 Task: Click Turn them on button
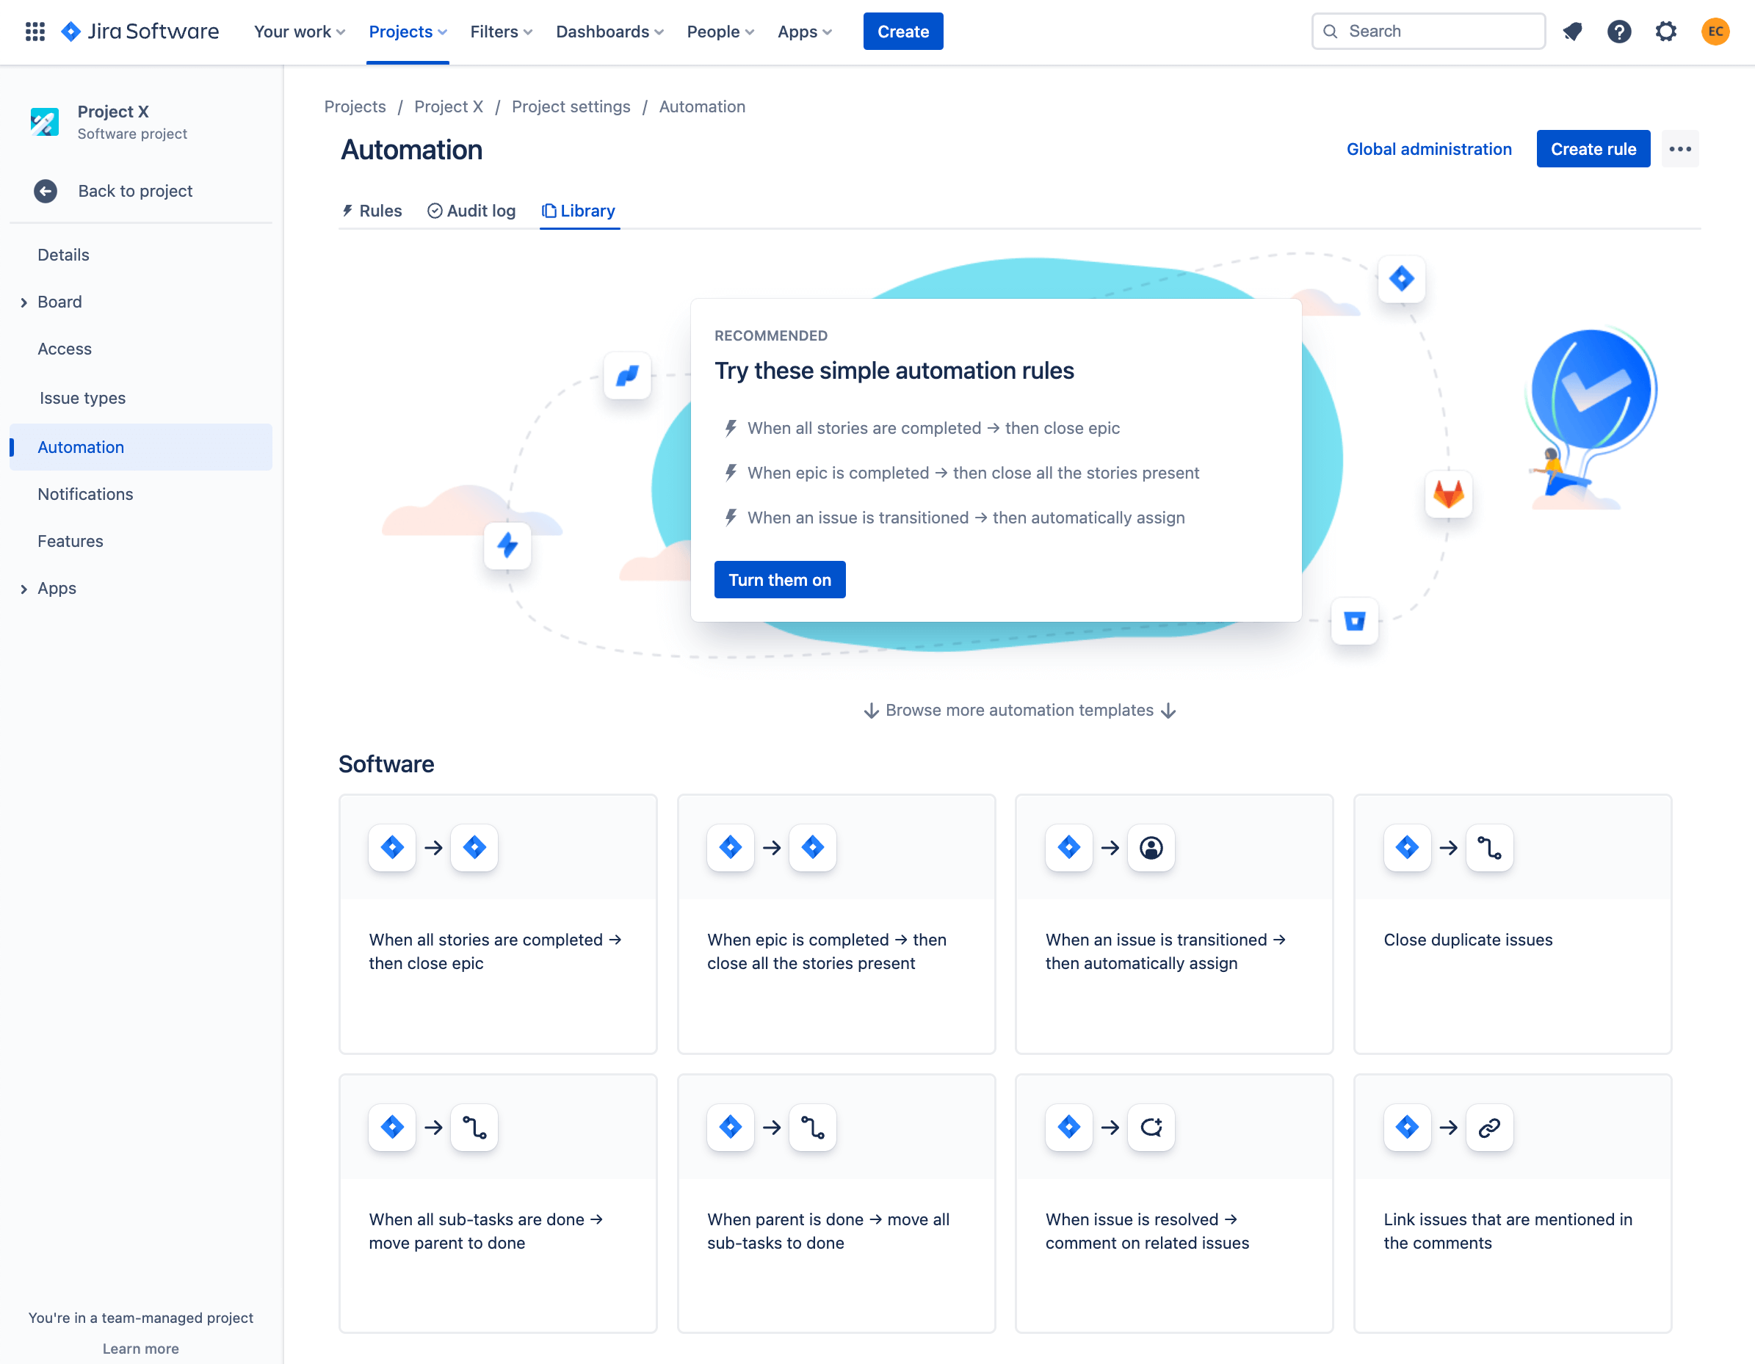(x=778, y=578)
